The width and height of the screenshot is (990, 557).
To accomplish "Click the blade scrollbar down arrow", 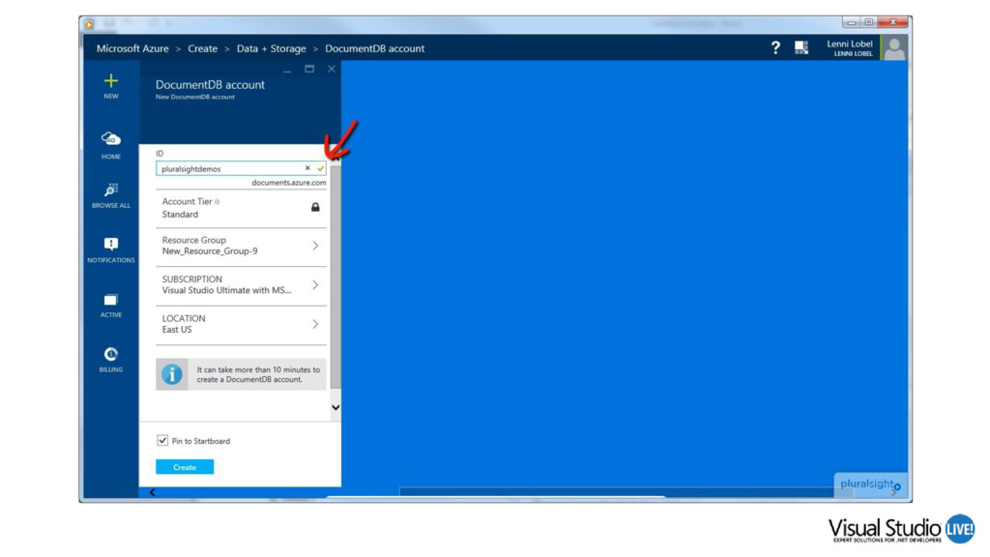I will [335, 407].
